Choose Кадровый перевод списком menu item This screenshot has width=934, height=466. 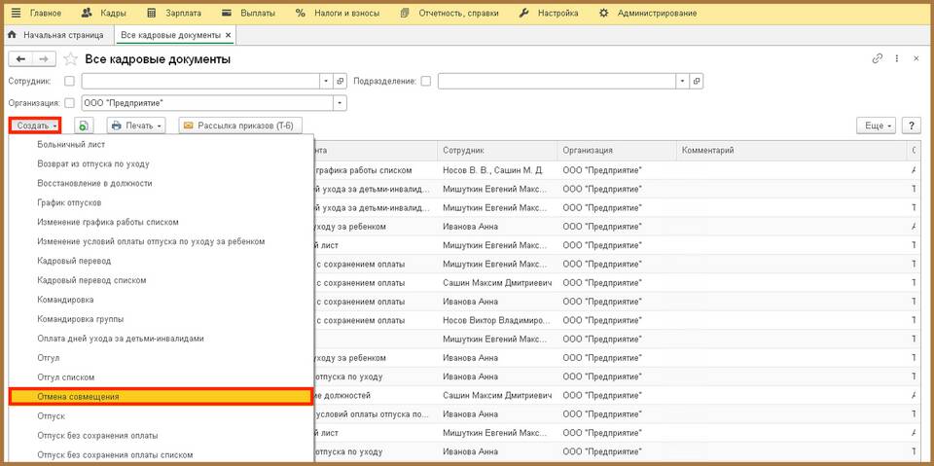point(161,280)
